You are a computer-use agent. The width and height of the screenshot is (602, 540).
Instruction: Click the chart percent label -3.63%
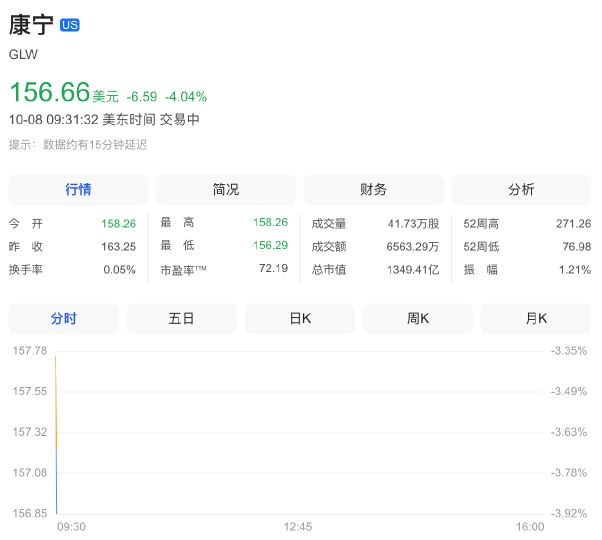569,431
